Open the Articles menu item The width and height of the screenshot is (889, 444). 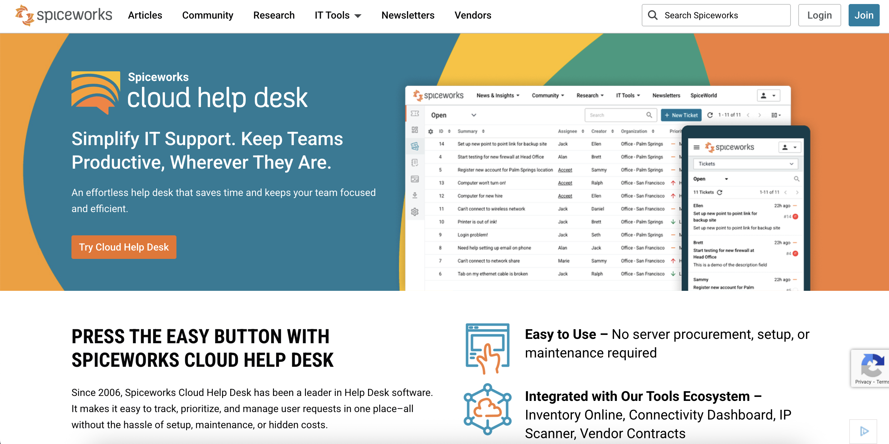145,15
